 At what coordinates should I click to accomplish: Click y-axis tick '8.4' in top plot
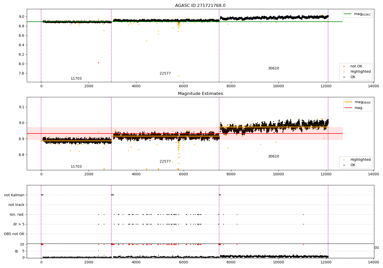(21, 45)
